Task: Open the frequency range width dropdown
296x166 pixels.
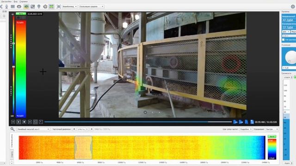Action: pos(83,129)
